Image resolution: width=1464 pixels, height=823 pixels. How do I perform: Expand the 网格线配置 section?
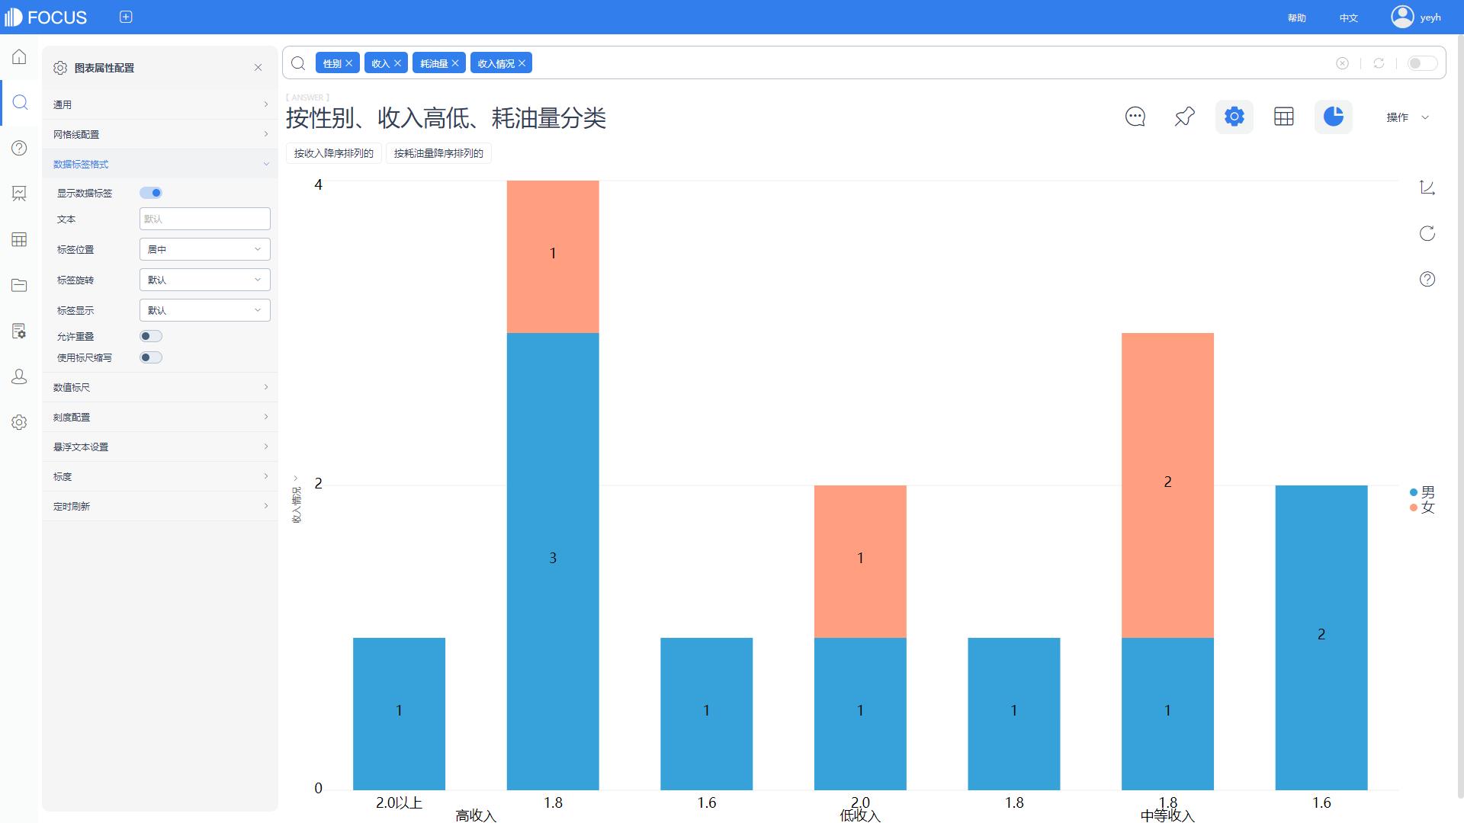[x=160, y=134]
